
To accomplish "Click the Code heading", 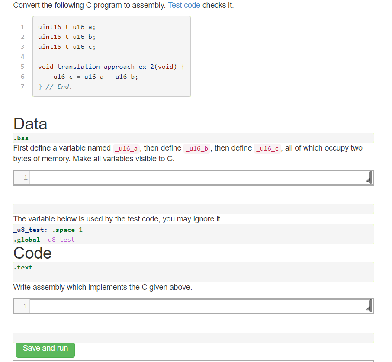I will (32, 253).
